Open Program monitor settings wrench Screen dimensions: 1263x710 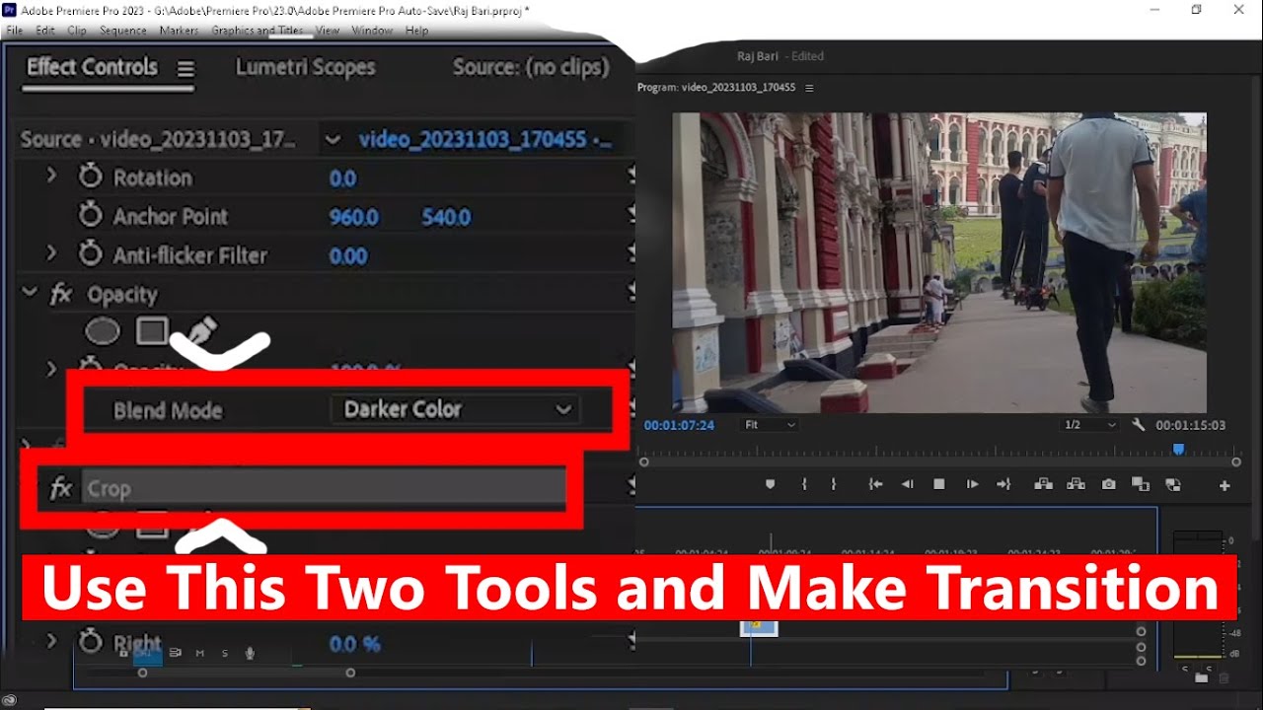(x=1139, y=425)
